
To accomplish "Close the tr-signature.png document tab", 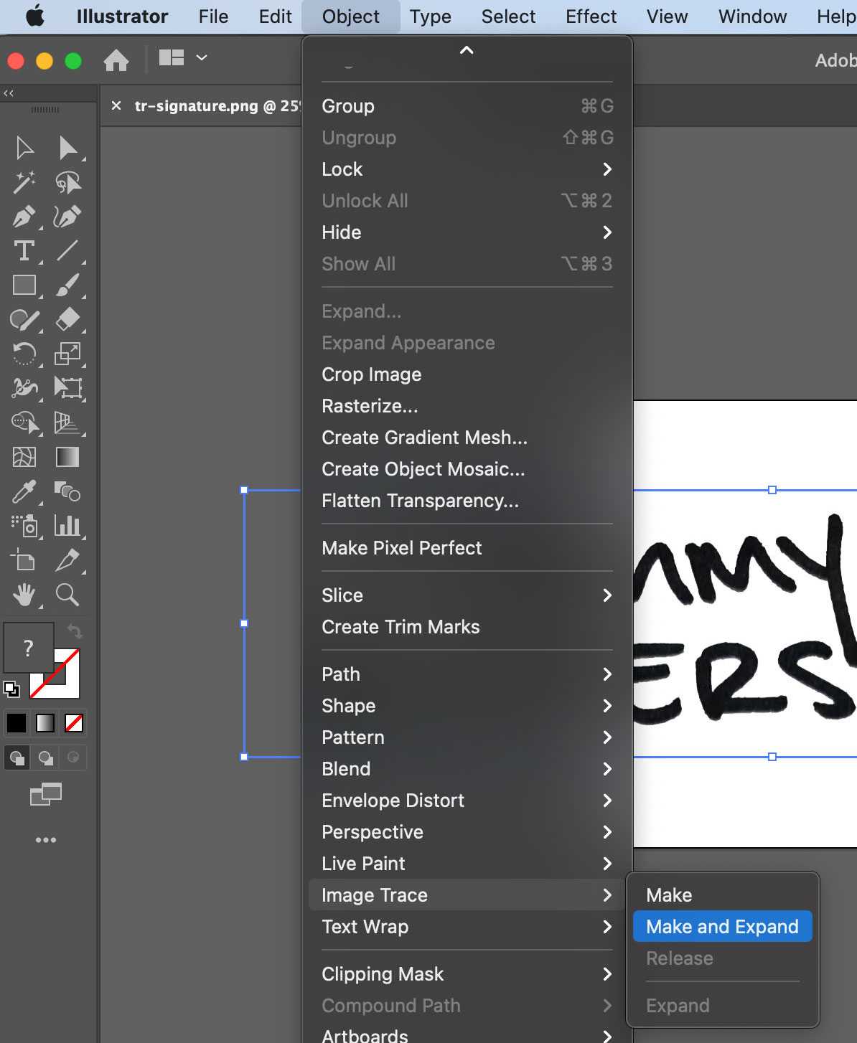I will pyautogui.click(x=116, y=105).
